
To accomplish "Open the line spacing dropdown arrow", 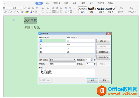I will pos(63,12).
